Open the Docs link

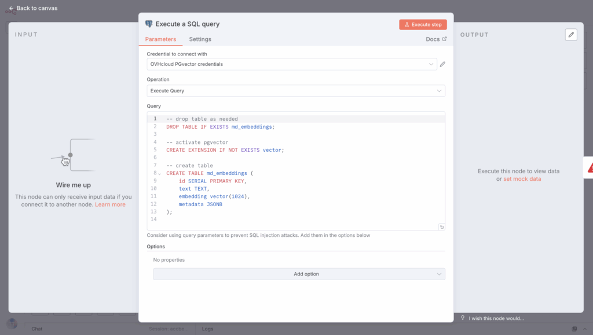coord(436,39)
